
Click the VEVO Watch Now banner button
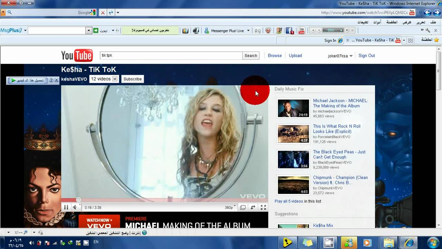point(99,221)
